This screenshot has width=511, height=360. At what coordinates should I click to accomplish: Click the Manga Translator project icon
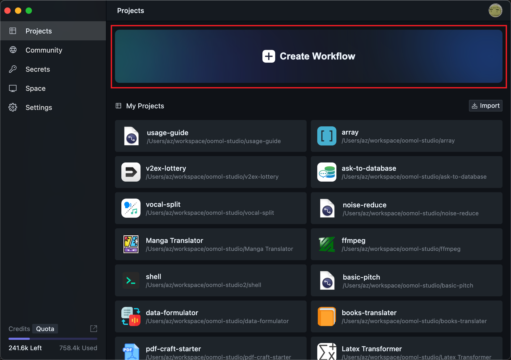(131, 244)
